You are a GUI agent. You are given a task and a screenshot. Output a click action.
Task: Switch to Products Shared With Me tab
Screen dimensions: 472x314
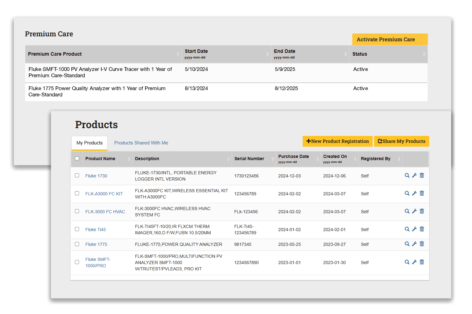coord(141,143)
